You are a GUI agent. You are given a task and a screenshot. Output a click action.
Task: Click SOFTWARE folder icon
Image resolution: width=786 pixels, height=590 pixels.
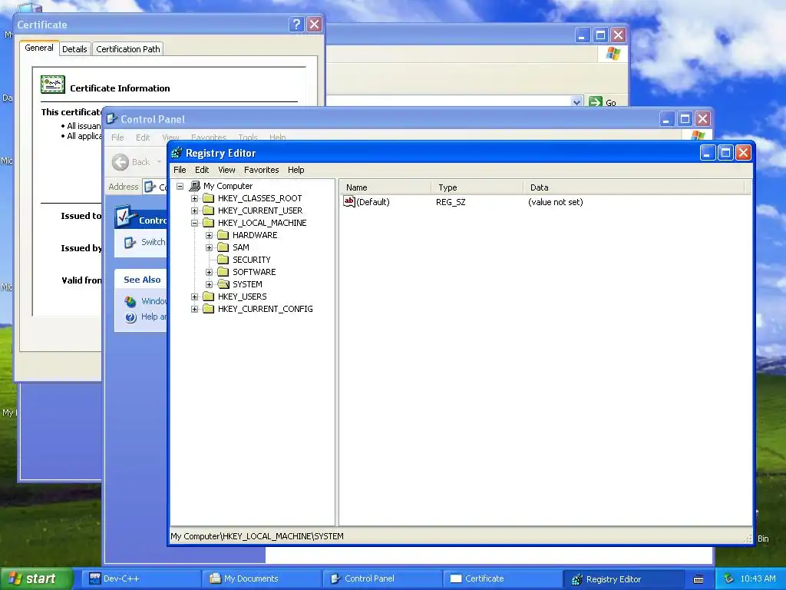pyautogui.click(x=223, y=272)
